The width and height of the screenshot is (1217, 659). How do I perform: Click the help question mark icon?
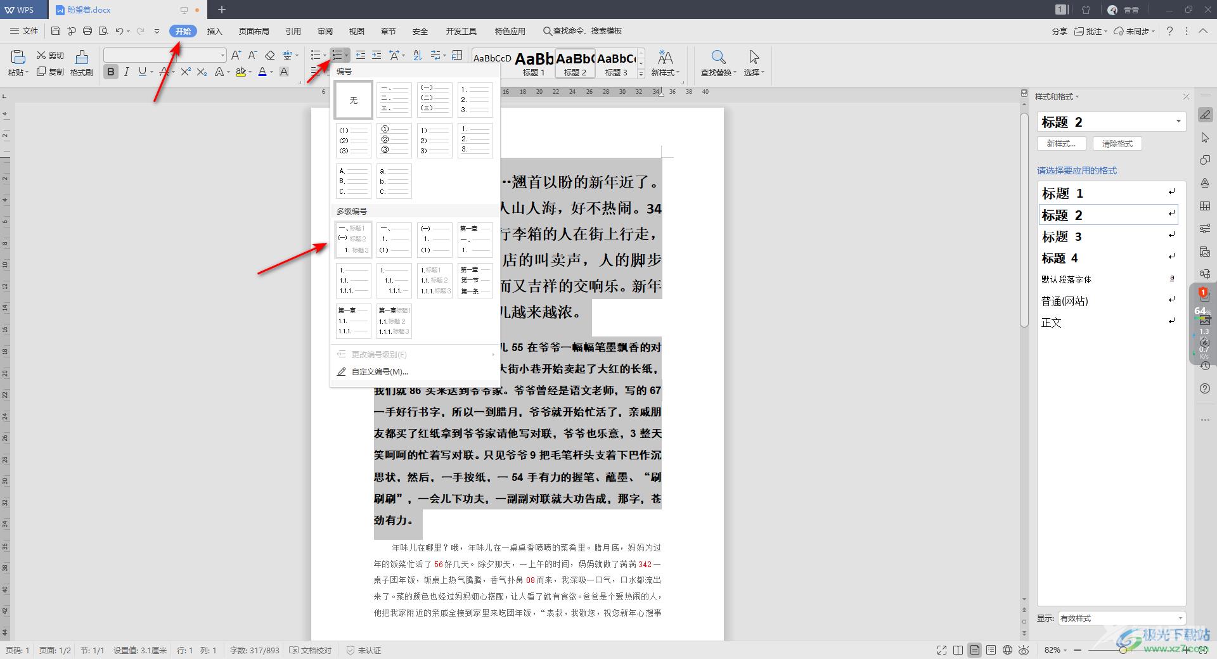pos(1169,31)
